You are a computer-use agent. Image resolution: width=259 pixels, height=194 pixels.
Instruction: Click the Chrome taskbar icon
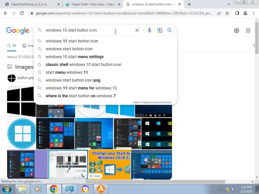(x=54, y=189)
